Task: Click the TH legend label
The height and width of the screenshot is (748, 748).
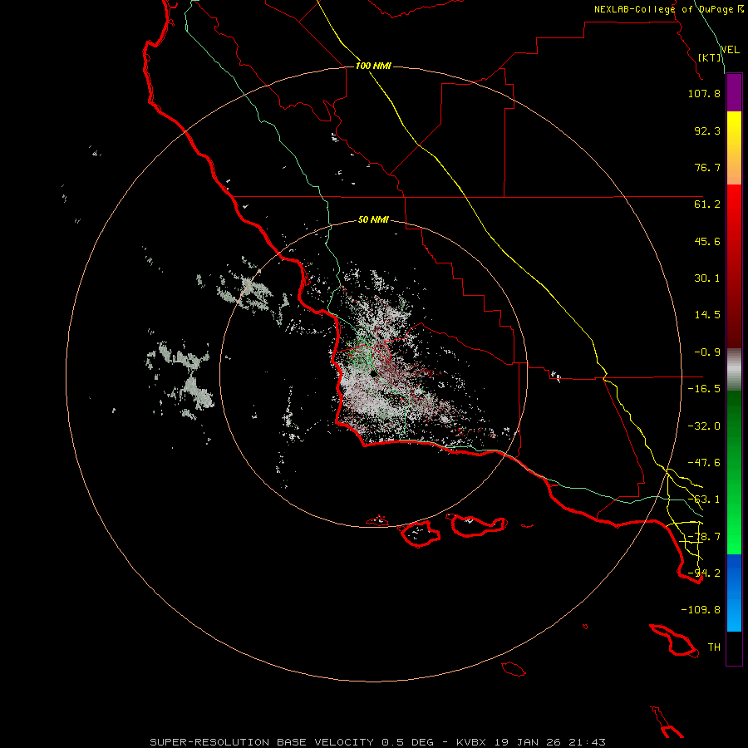Action: [x=714, y=647]
